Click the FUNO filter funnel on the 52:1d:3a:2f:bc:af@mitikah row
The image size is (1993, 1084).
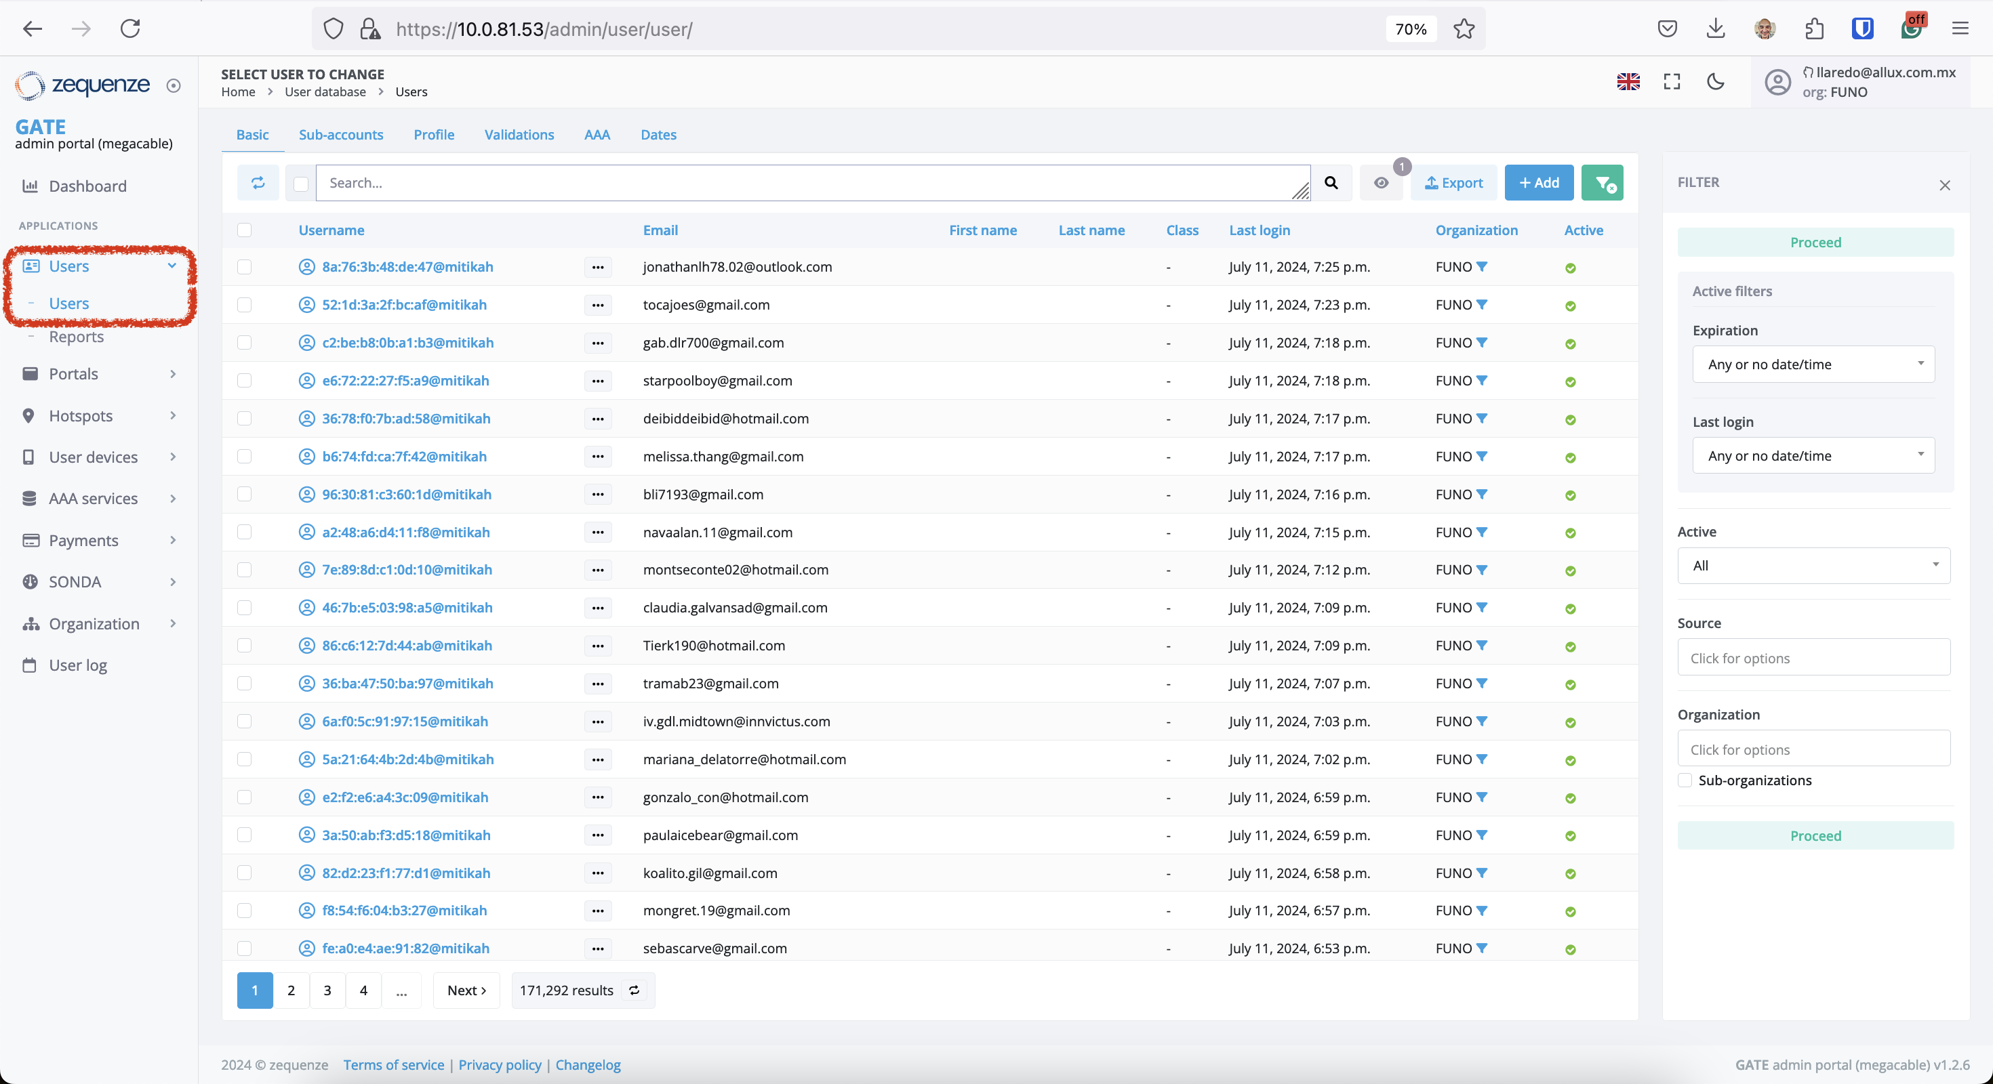tap(1482, 305)
